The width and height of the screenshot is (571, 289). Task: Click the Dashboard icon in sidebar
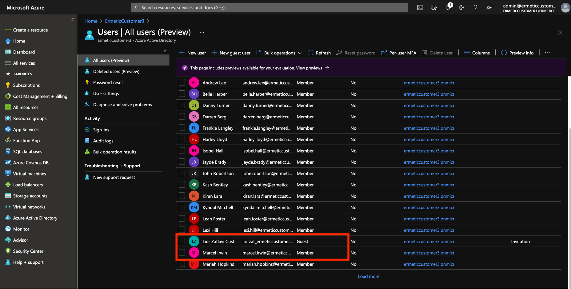click(8, 52)
